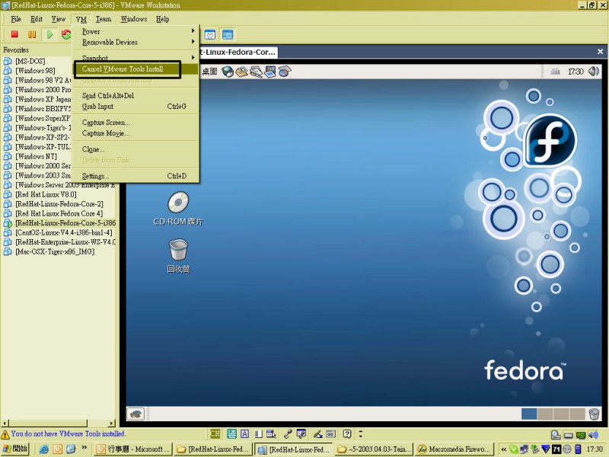609x457 pixels.
Task: Open the word processor icon in Fedora panel
Action: [x=256, y=72]
